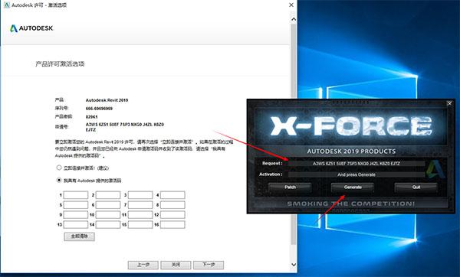Click the Patch button in X-Force

pyautogui.click(x=290, y=187)
